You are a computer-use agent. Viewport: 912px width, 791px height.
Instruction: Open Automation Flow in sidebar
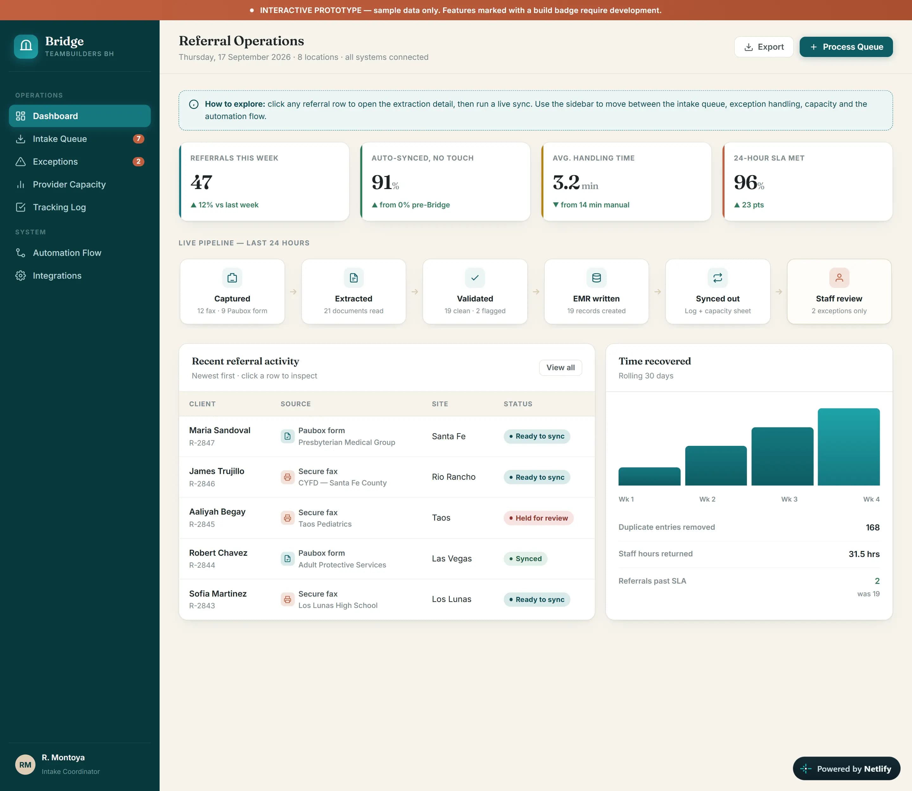pyautogui.click(x=79, y=253)
